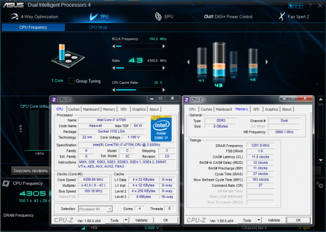This screenshot has width=326, height=232.
Task: Decrease CPU Ratio with left arrow
Action: pyautogui.click(x=114, y=68)
